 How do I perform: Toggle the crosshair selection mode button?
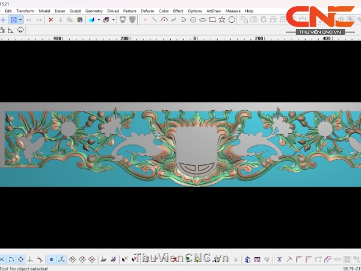coord(4,20)
